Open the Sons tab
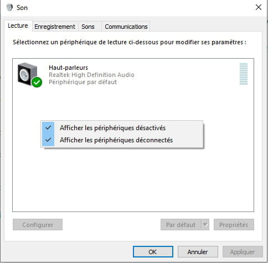 88,27
